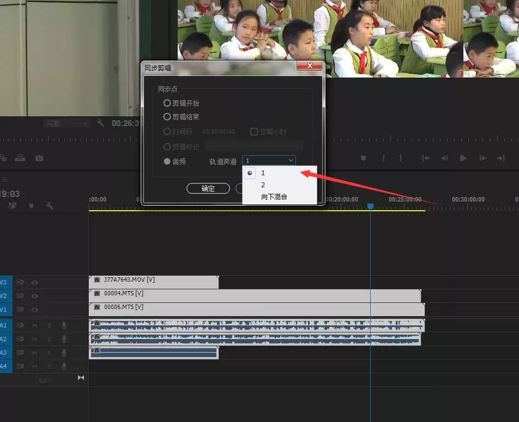Open the 轨道声道 dropdown box
This screenshot has height=422, width=519.
pyautogui.click(x=269, y=161)
